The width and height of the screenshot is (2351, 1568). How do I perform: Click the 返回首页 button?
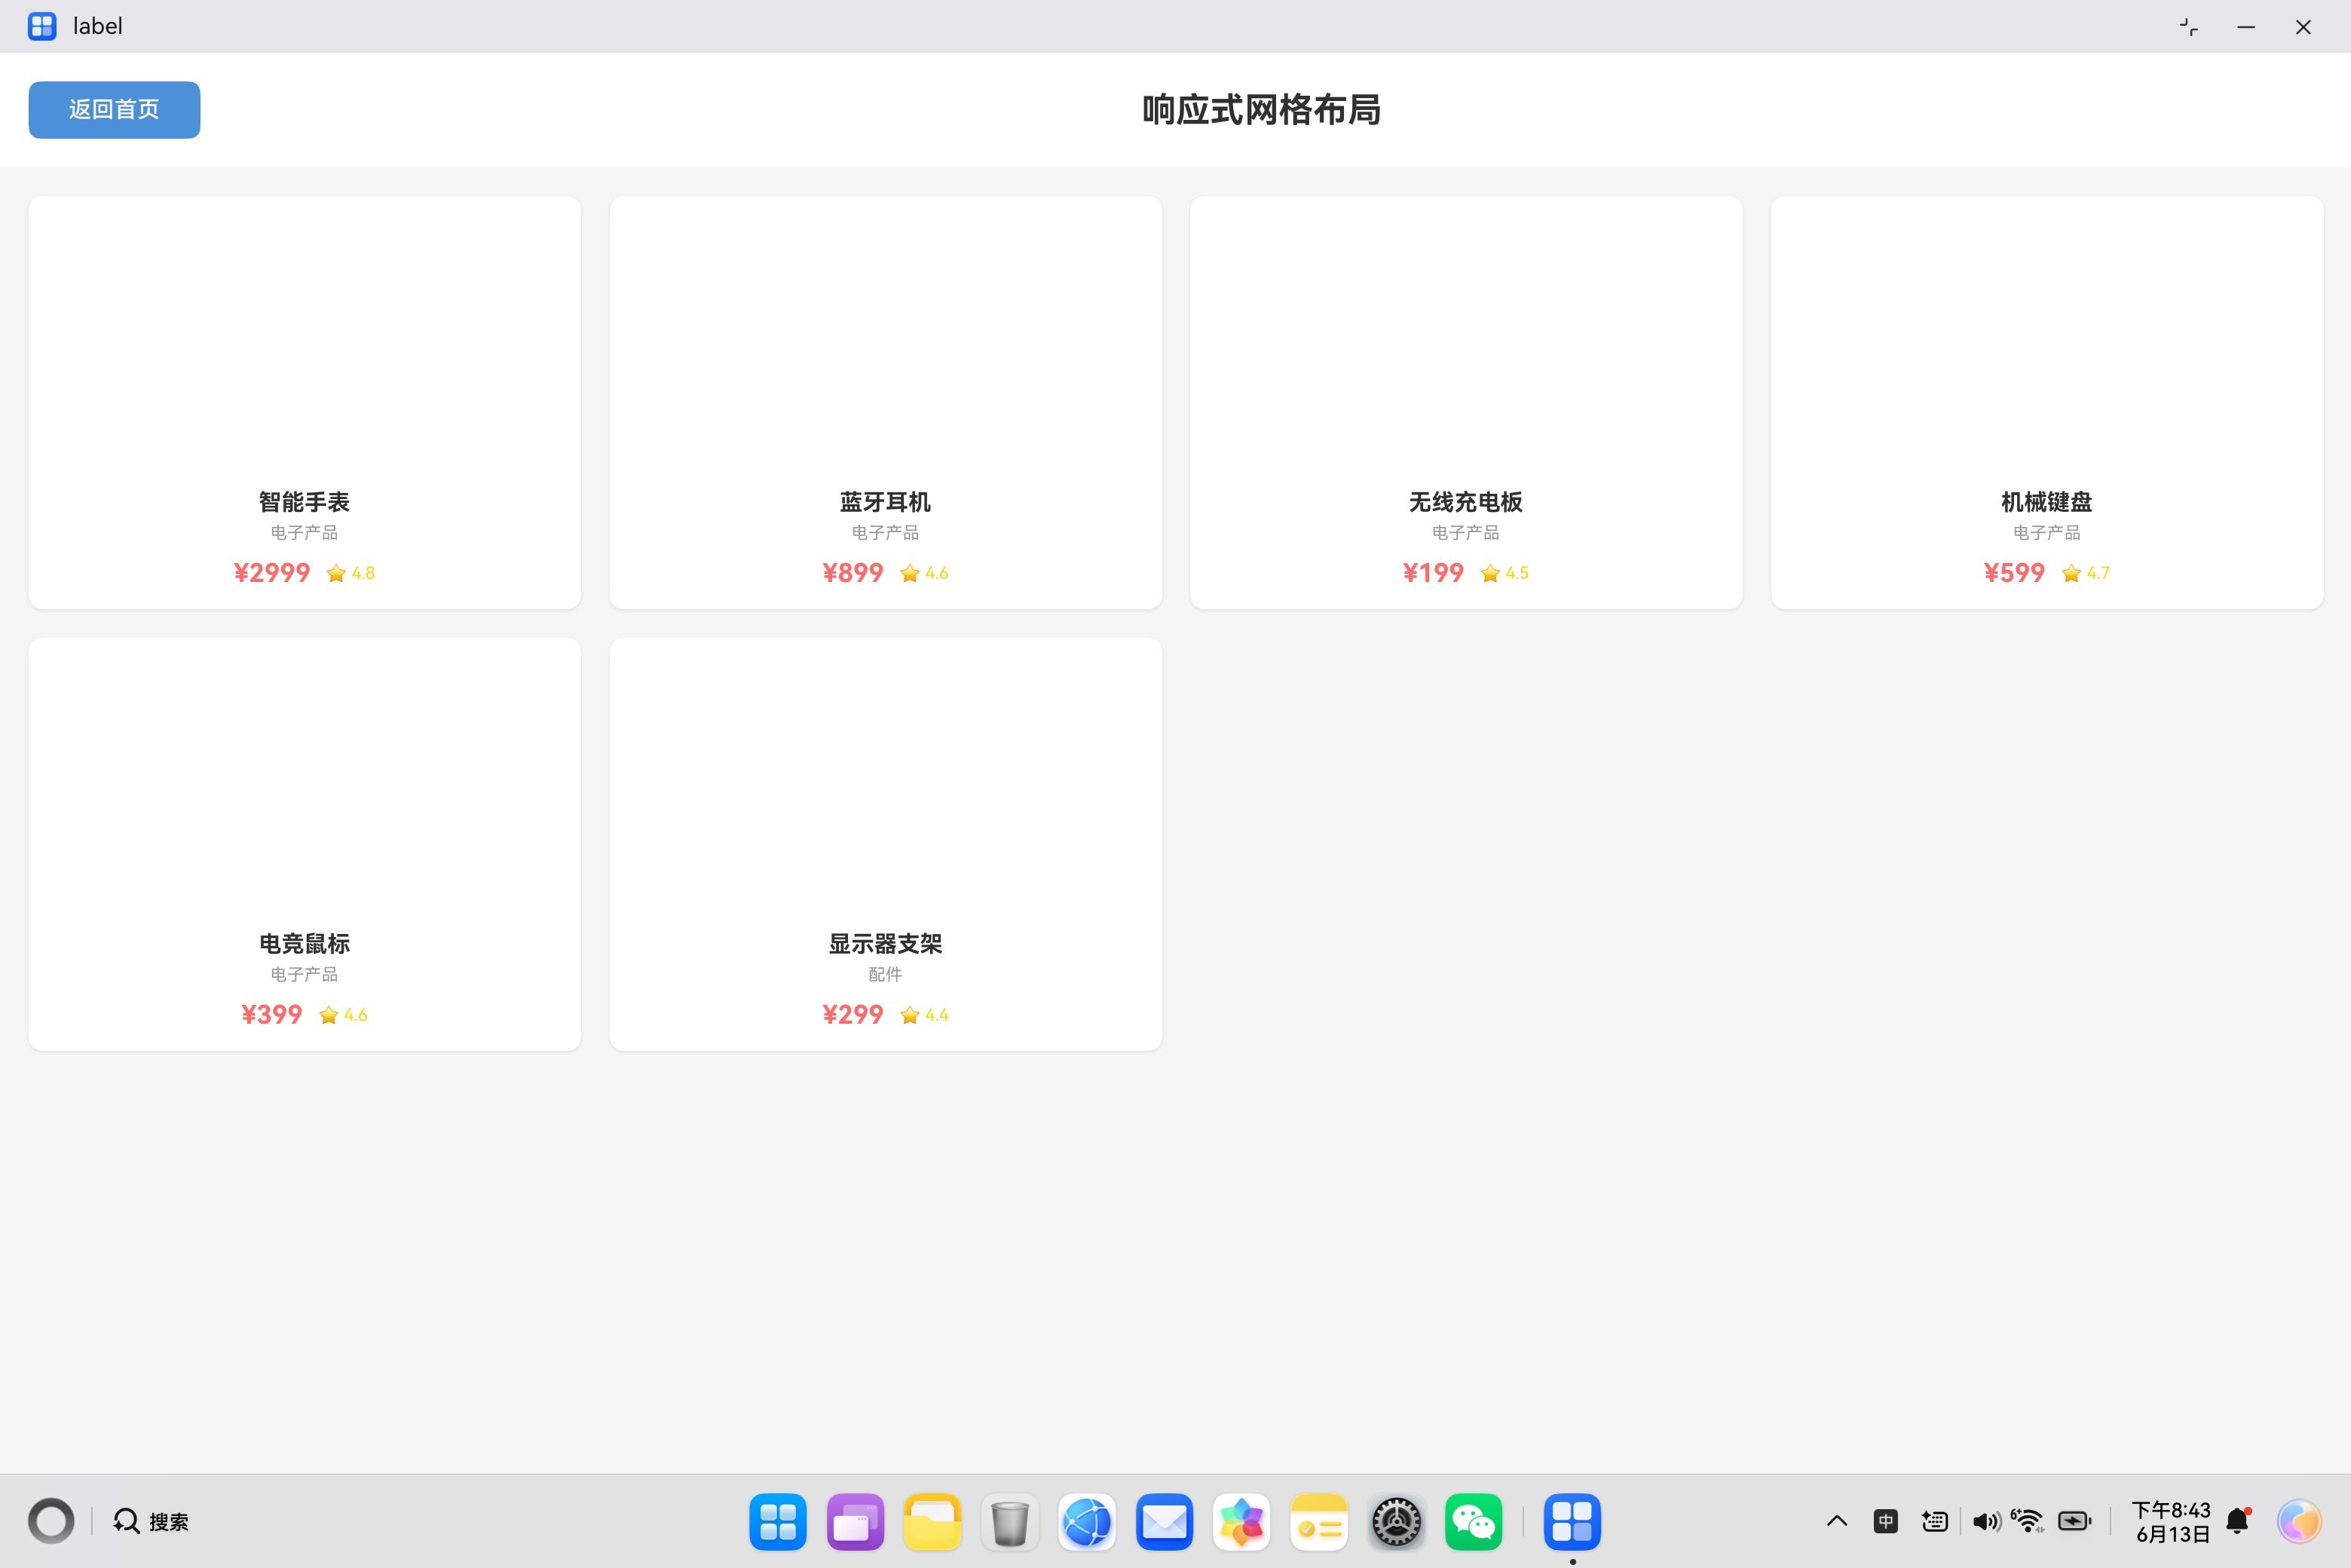114,110
